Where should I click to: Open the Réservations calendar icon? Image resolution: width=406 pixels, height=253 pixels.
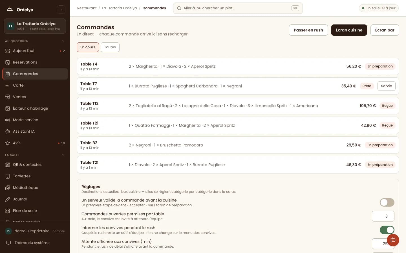pos(8,62)
